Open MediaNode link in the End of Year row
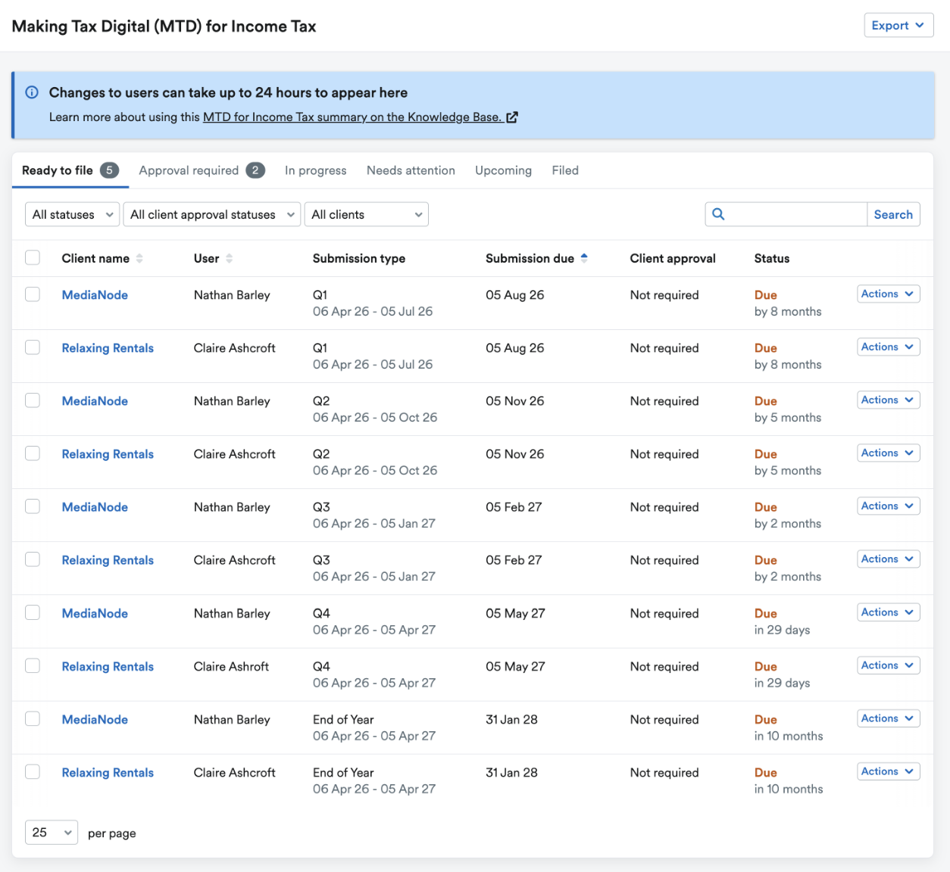Viewport: 950px width, 872px height. pyautogui.click(x=95, y=720)
